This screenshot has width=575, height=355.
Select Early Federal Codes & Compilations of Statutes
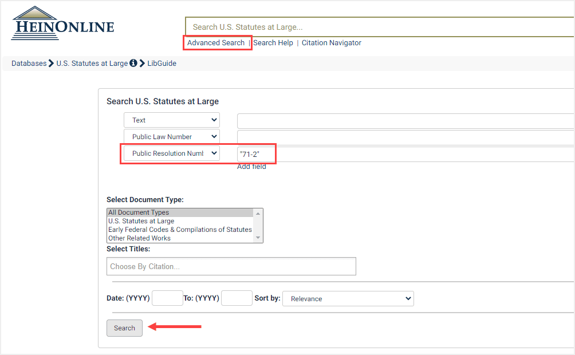(x=180, y=230)
